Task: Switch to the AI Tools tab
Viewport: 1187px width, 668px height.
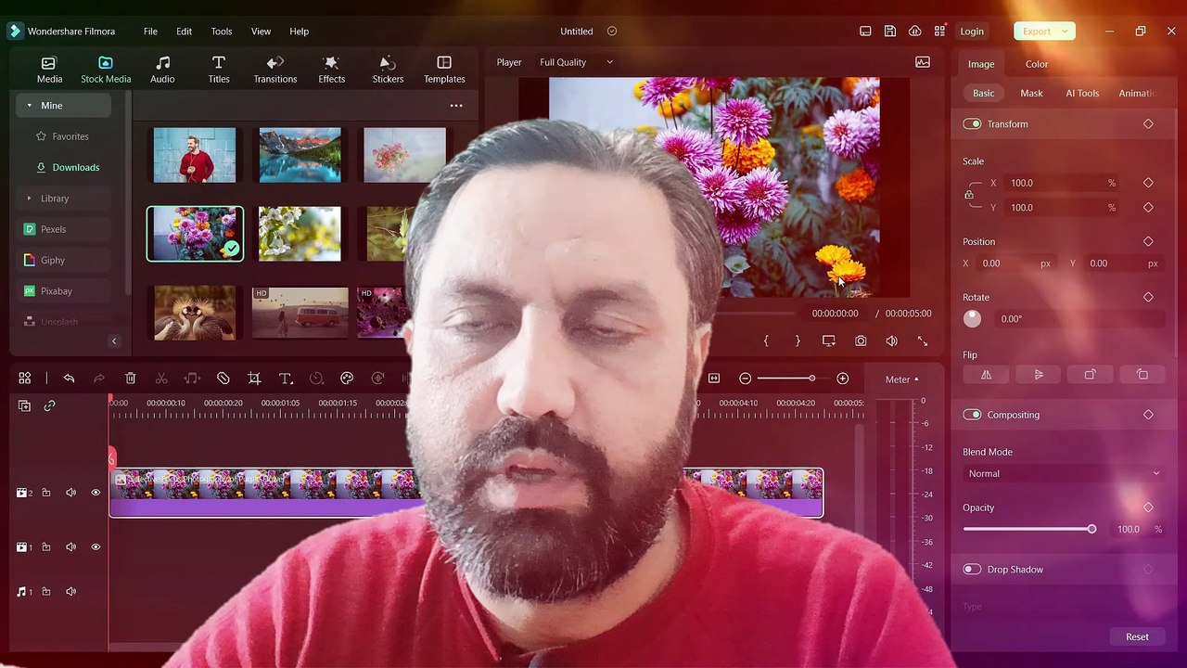Action: pyautogui.click(x=1082, y=93)
